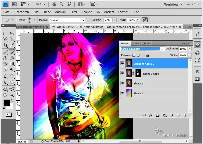Toggle airbrush mode

pyautogui.click(x=145, y=20)
